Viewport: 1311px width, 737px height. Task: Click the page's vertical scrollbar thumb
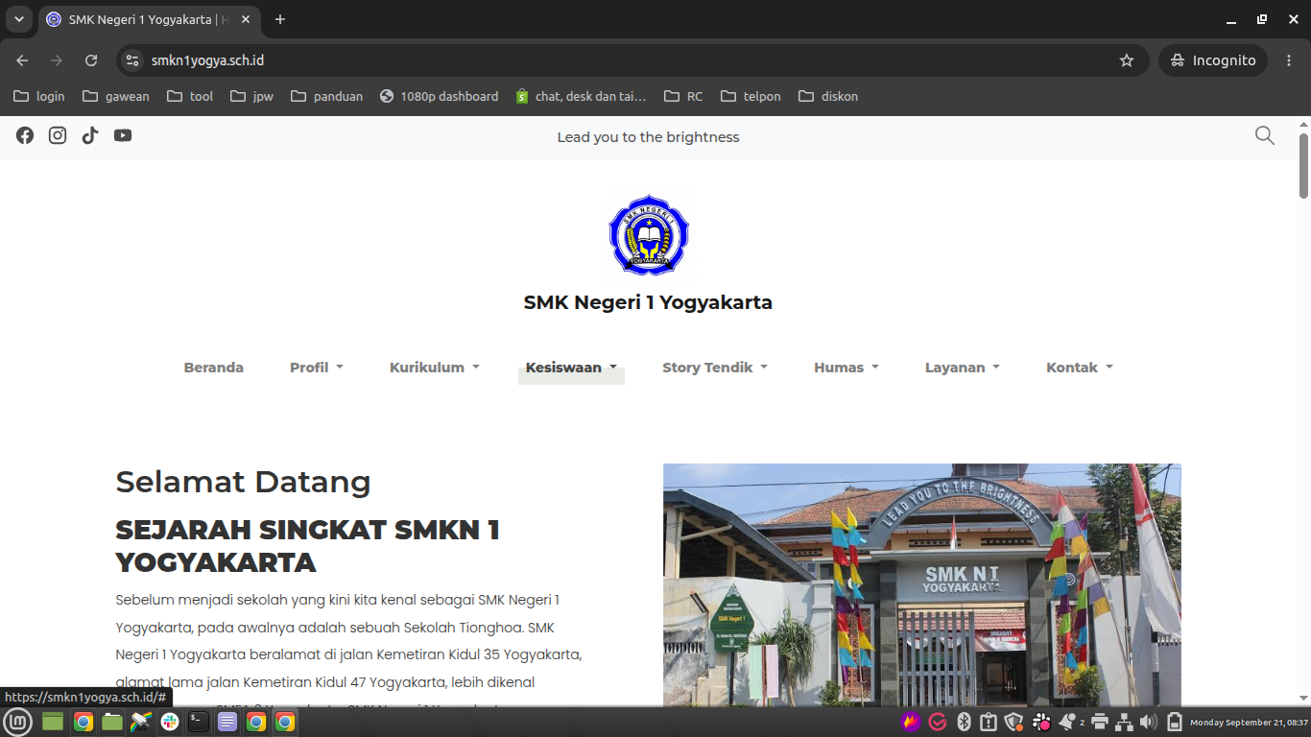tap(1303, 165)
